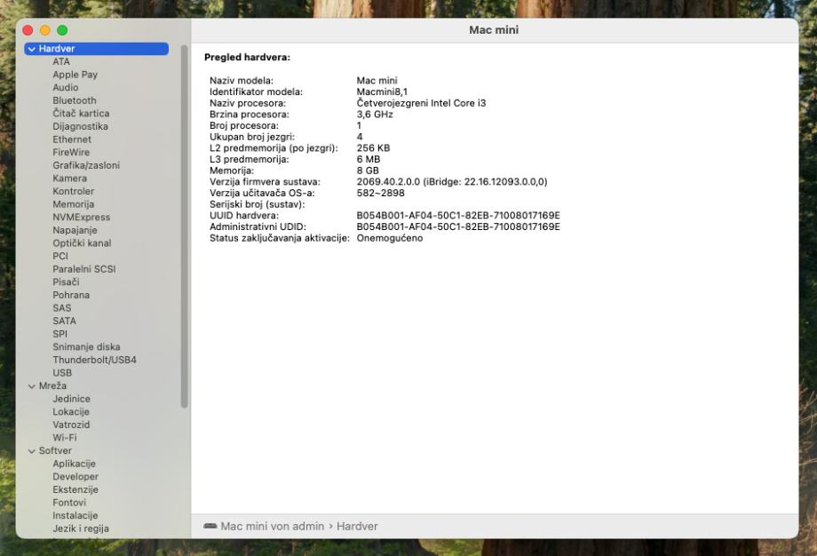Screen dimensions: 817x556
Task: Click the yellow minimize window button
Action: coord(44,30)
